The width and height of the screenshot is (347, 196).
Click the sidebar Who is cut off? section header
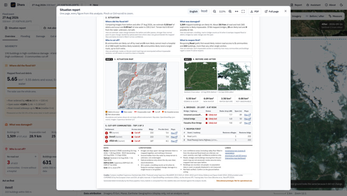[17, 149]
